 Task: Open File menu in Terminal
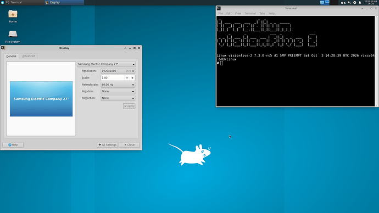pyautogui.click(x=221, y=14)
